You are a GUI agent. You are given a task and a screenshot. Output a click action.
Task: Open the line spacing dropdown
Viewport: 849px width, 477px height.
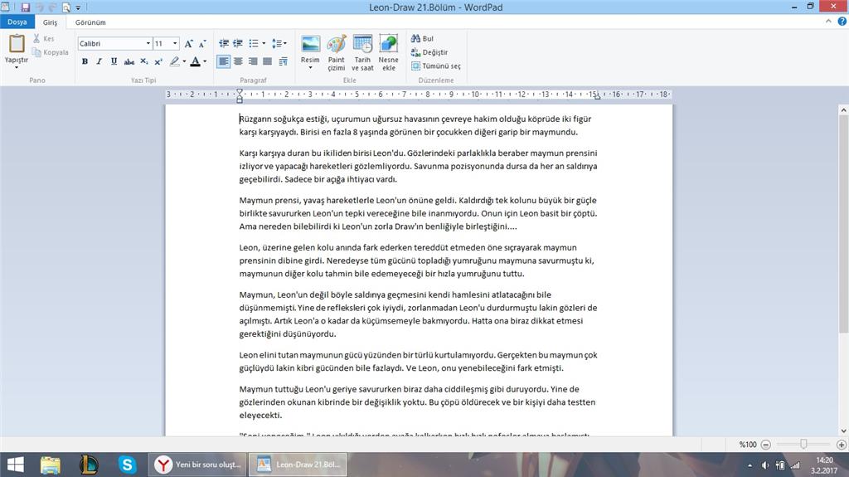[279, 43]
